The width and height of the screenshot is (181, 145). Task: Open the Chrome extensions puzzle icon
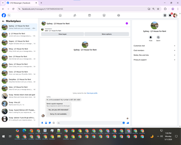pyautogui.click(x=165, y=9)
